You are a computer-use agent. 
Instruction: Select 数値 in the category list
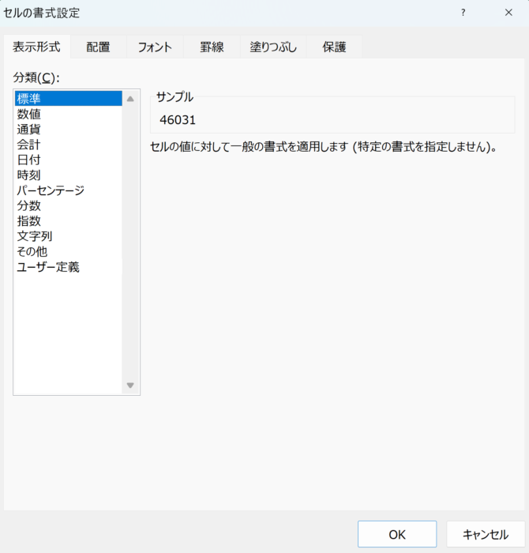[x=29, y=114]
